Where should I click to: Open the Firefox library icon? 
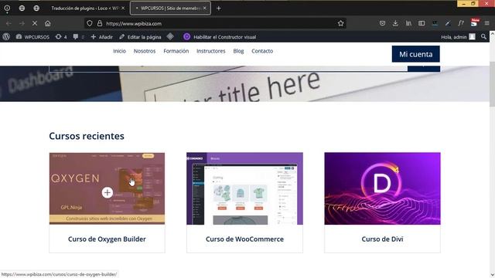click(x=408, y=23)
